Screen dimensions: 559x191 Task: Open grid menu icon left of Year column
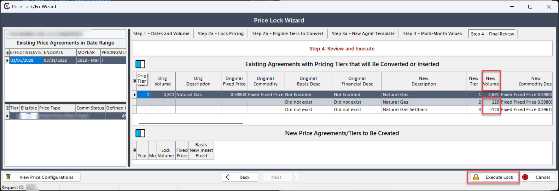(x=135, y=150)
